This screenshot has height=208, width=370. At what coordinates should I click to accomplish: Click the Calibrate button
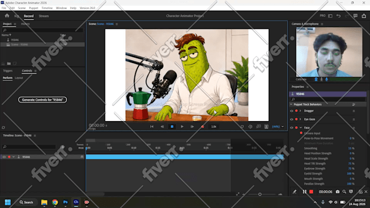(301, 79)
